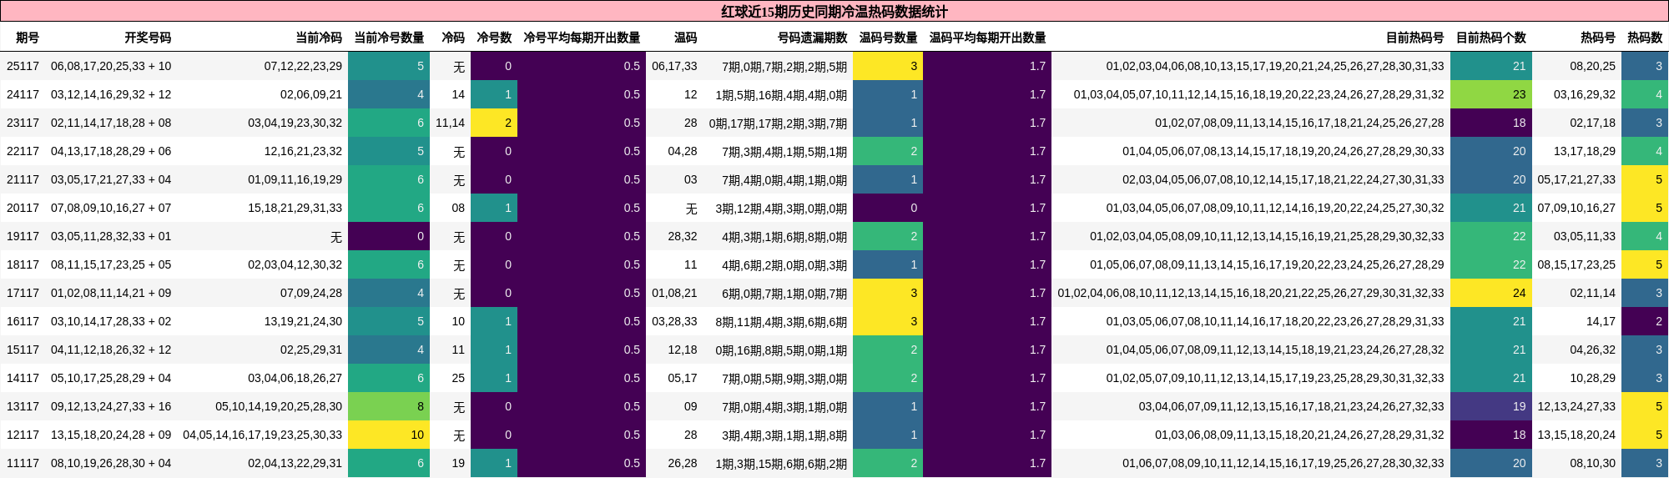The height and width of the screenshot is (478, 1669).
Task: Click warm codes cell 01,08,21
Action: pyautogui.click(x=674, y=293)
